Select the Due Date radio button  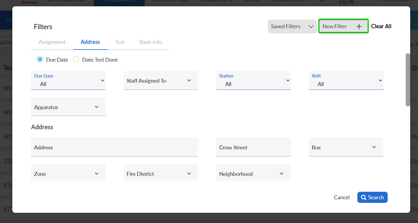coord(40,60)
